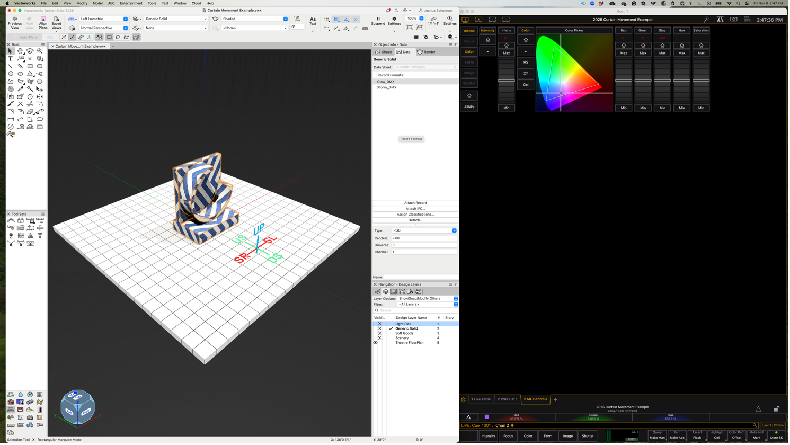This screenshot has height=445, width=790.
Task: Click the Attach Record button
Action: click(x=415, y=203)
